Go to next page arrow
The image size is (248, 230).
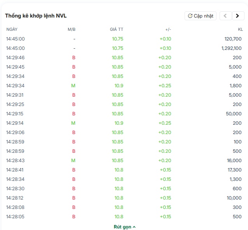pyautogui.click(x=238, y=16)
